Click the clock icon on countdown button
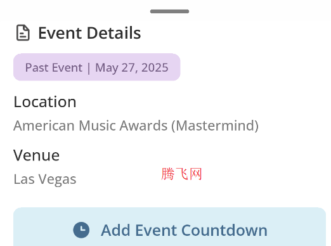The width and height of the screenshot is (331, 246). click(x=81, y=230)
